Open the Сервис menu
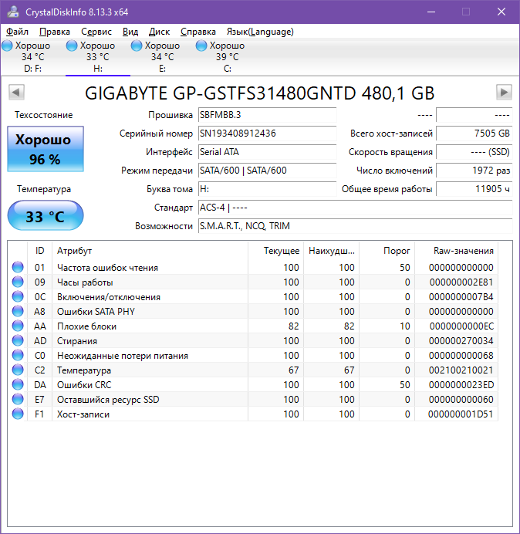Image resolution: width=520 pixels, height=534 pixels. pos(96,32)
